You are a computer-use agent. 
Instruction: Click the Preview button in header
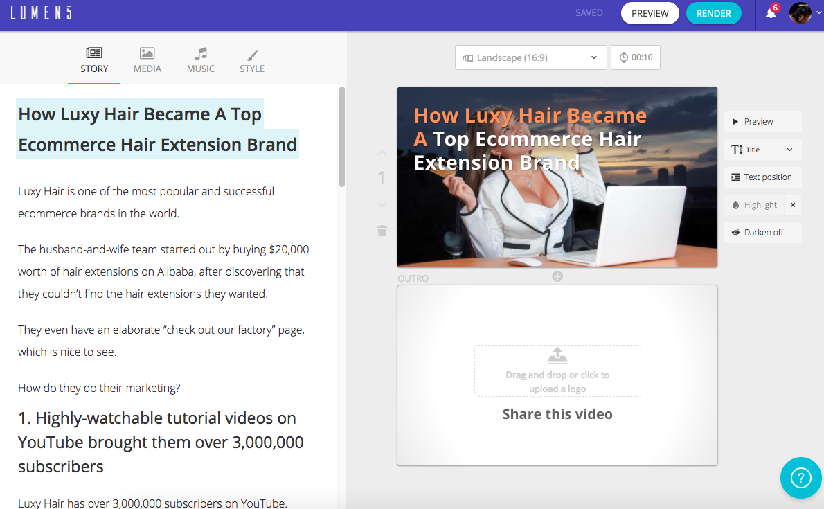[x=650, y=13]
